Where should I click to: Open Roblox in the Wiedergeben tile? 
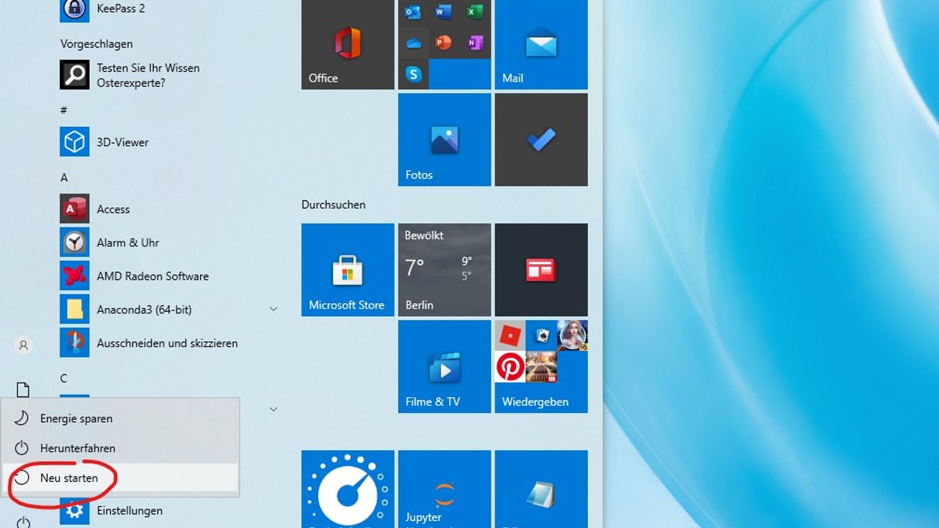(x=510, y=335)
